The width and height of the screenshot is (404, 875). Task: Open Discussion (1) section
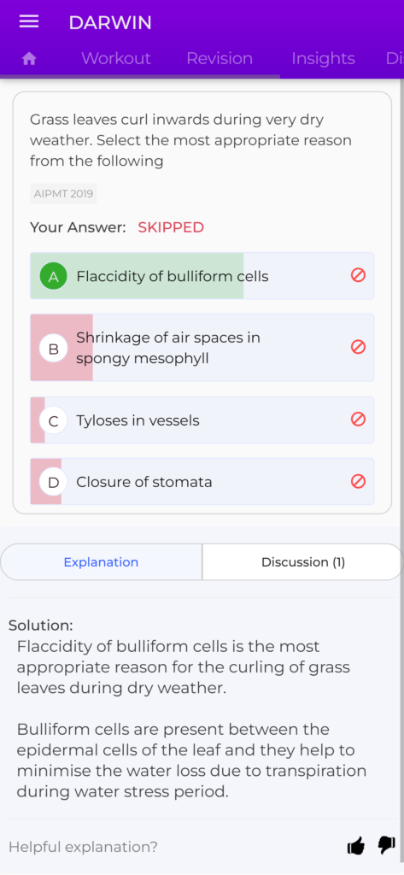tap(303, 562)
